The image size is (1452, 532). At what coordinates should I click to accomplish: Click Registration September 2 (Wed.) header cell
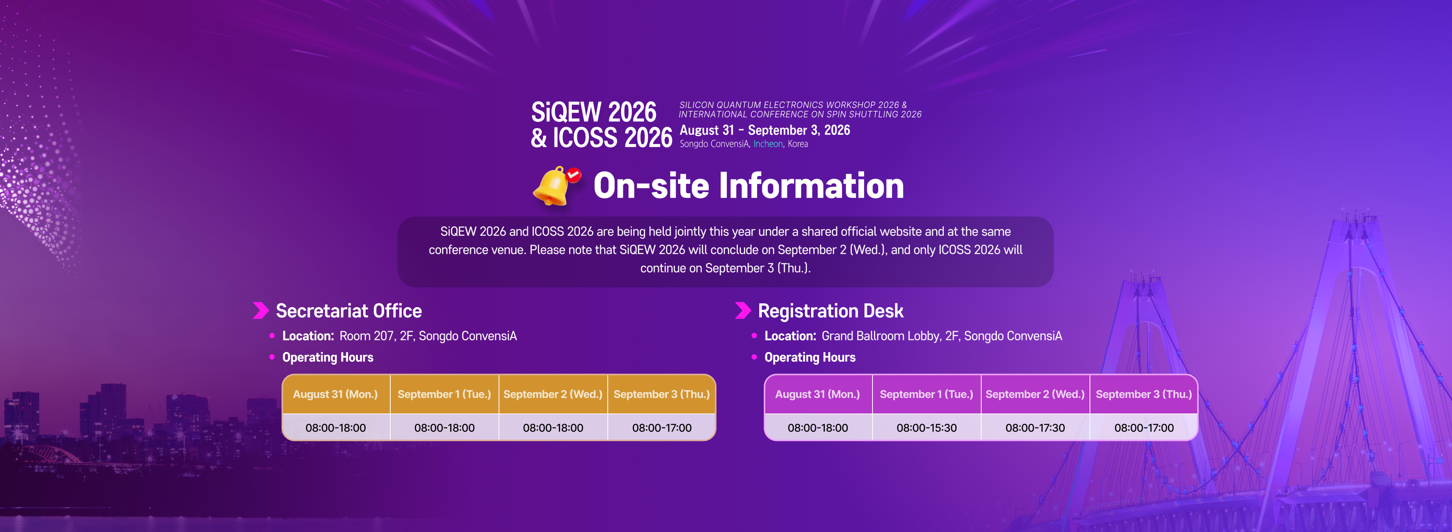coord(1035,394)
